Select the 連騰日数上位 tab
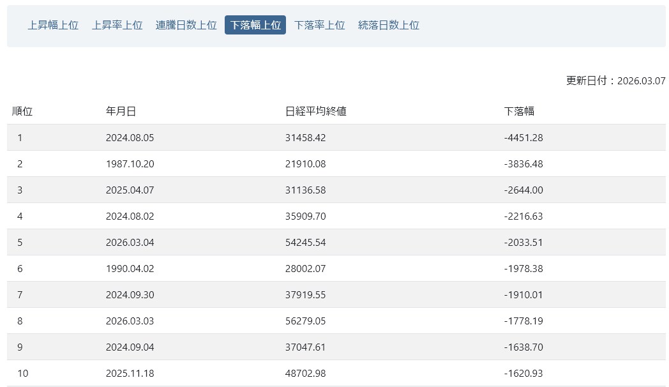The image size is (669, 387). pos(186,25)
